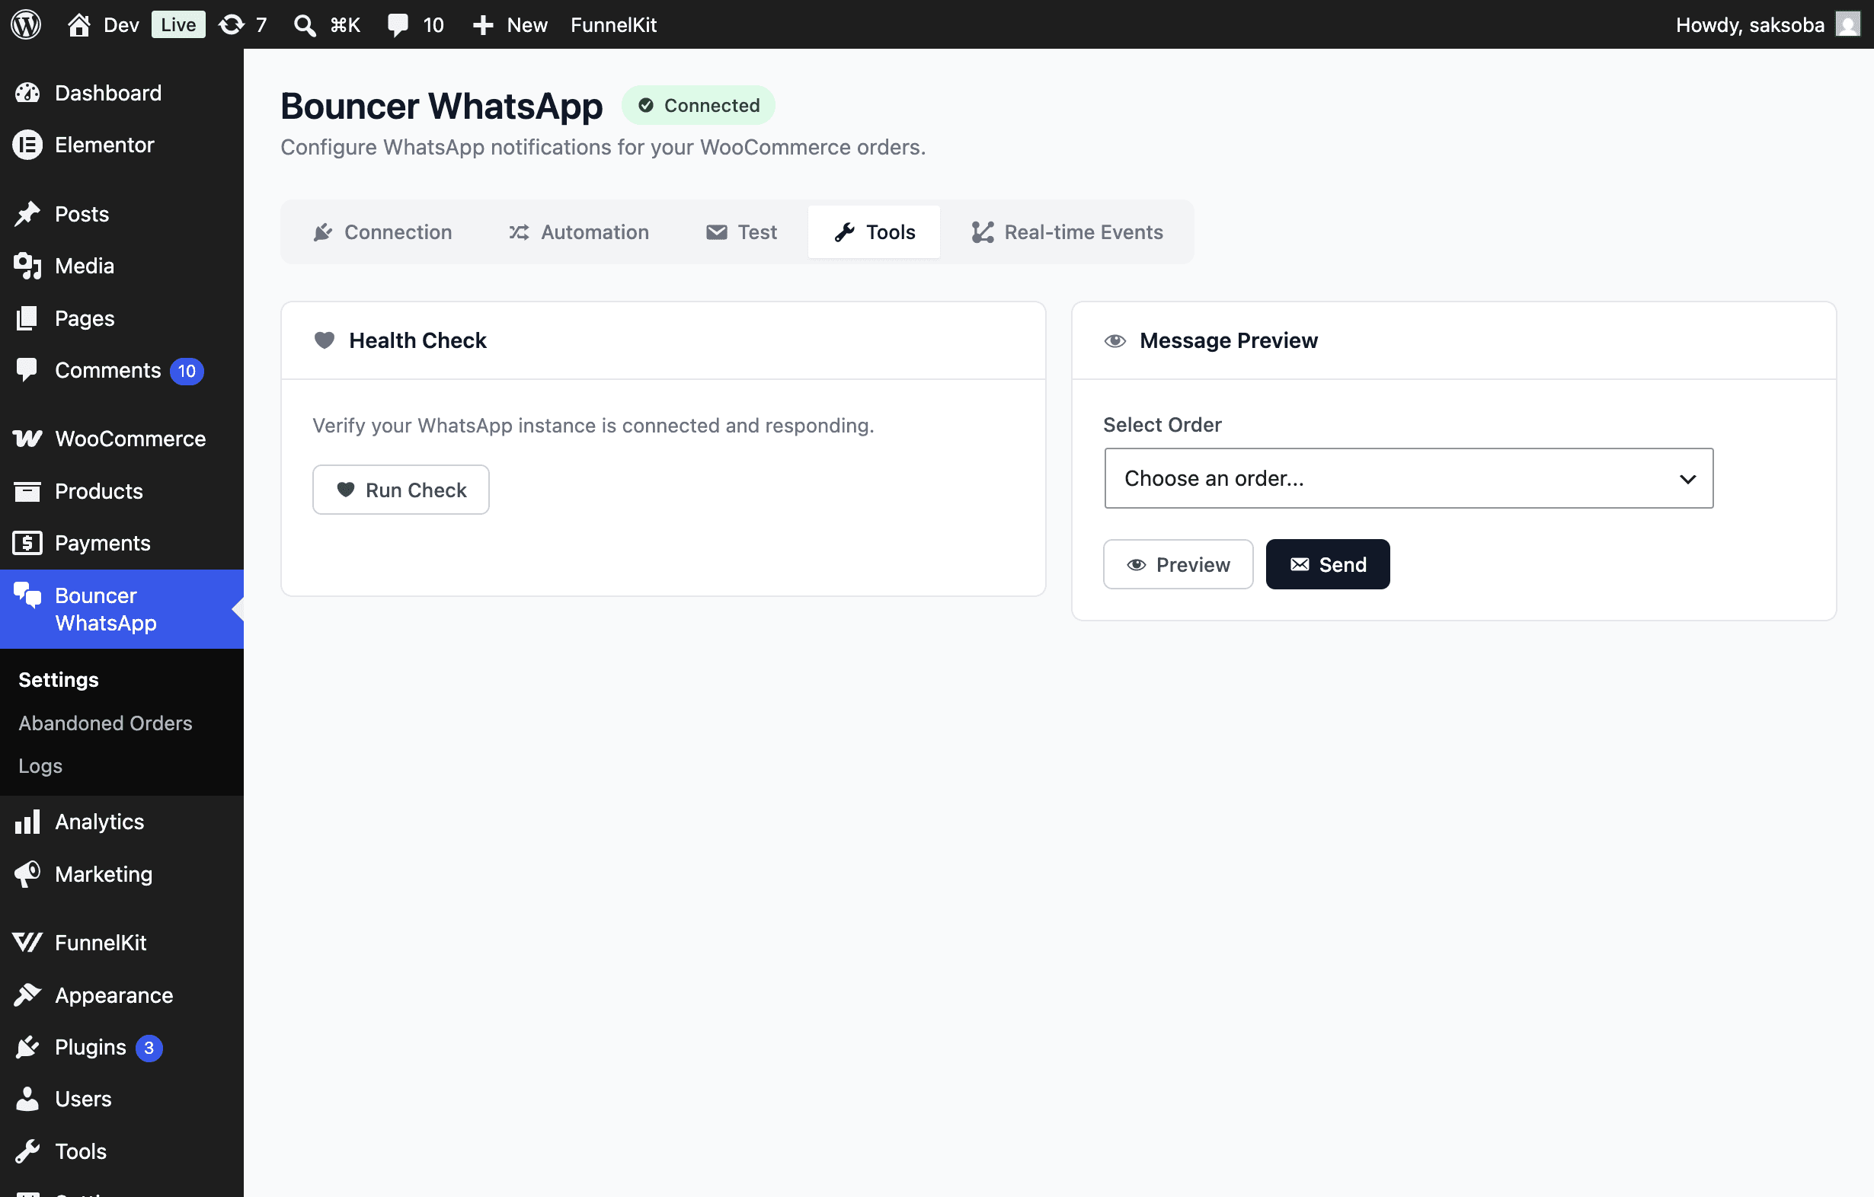The height and width of the screenshot is (1197, 1874).
Task: Click the New admin bar label
Action: [527, 25]
